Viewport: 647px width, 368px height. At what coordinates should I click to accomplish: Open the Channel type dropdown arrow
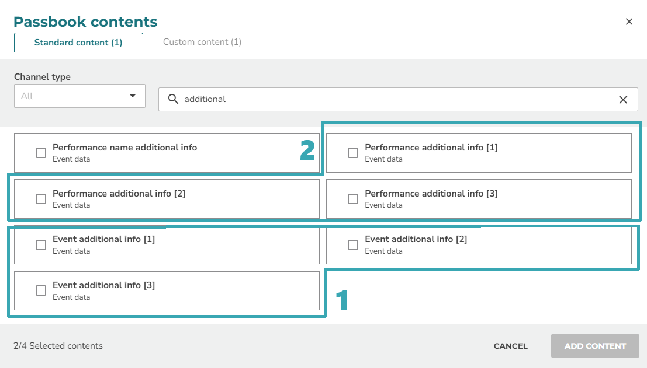tap(133, 96)
